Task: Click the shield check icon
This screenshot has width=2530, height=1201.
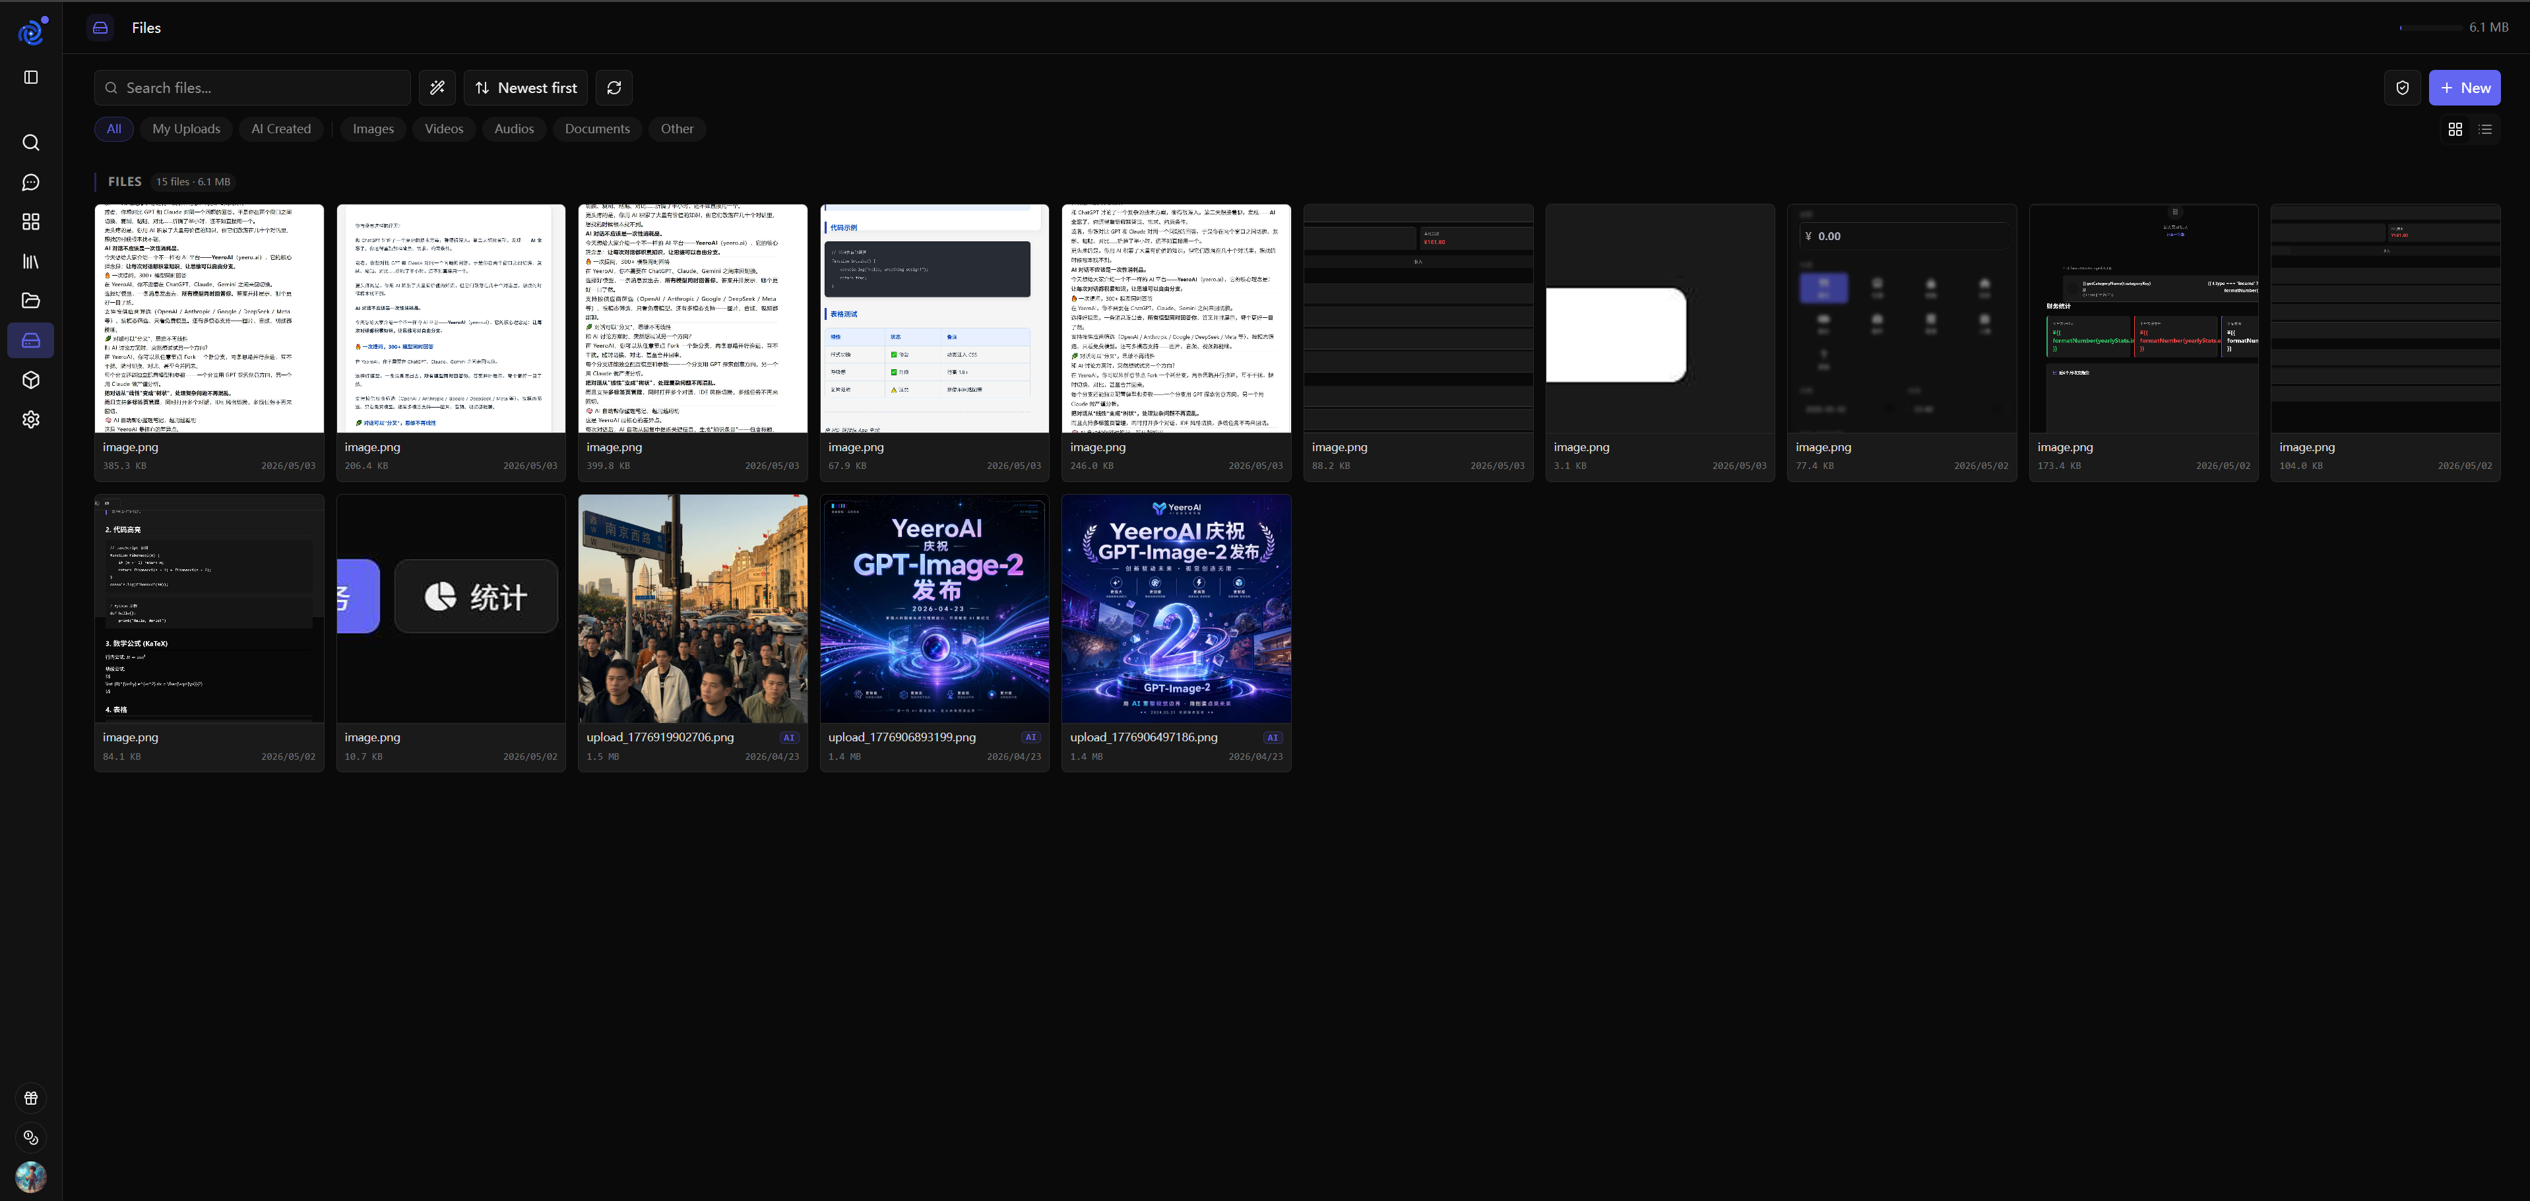Action: coord(2402,88)
